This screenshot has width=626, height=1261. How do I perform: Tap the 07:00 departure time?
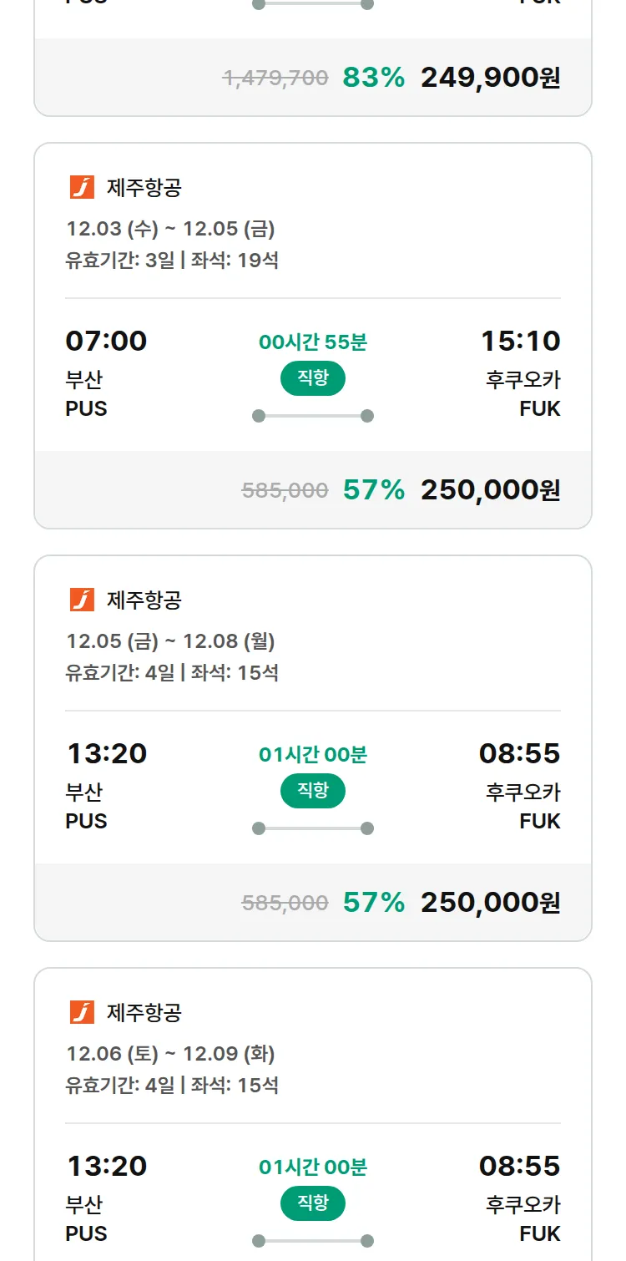point(106,341)
